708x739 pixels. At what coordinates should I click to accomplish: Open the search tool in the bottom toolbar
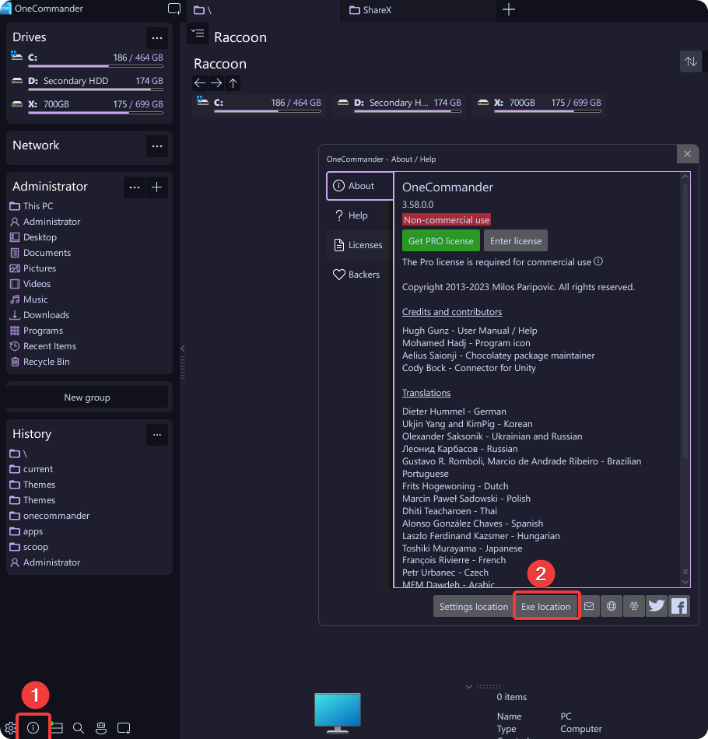click(x=78, y=728)
